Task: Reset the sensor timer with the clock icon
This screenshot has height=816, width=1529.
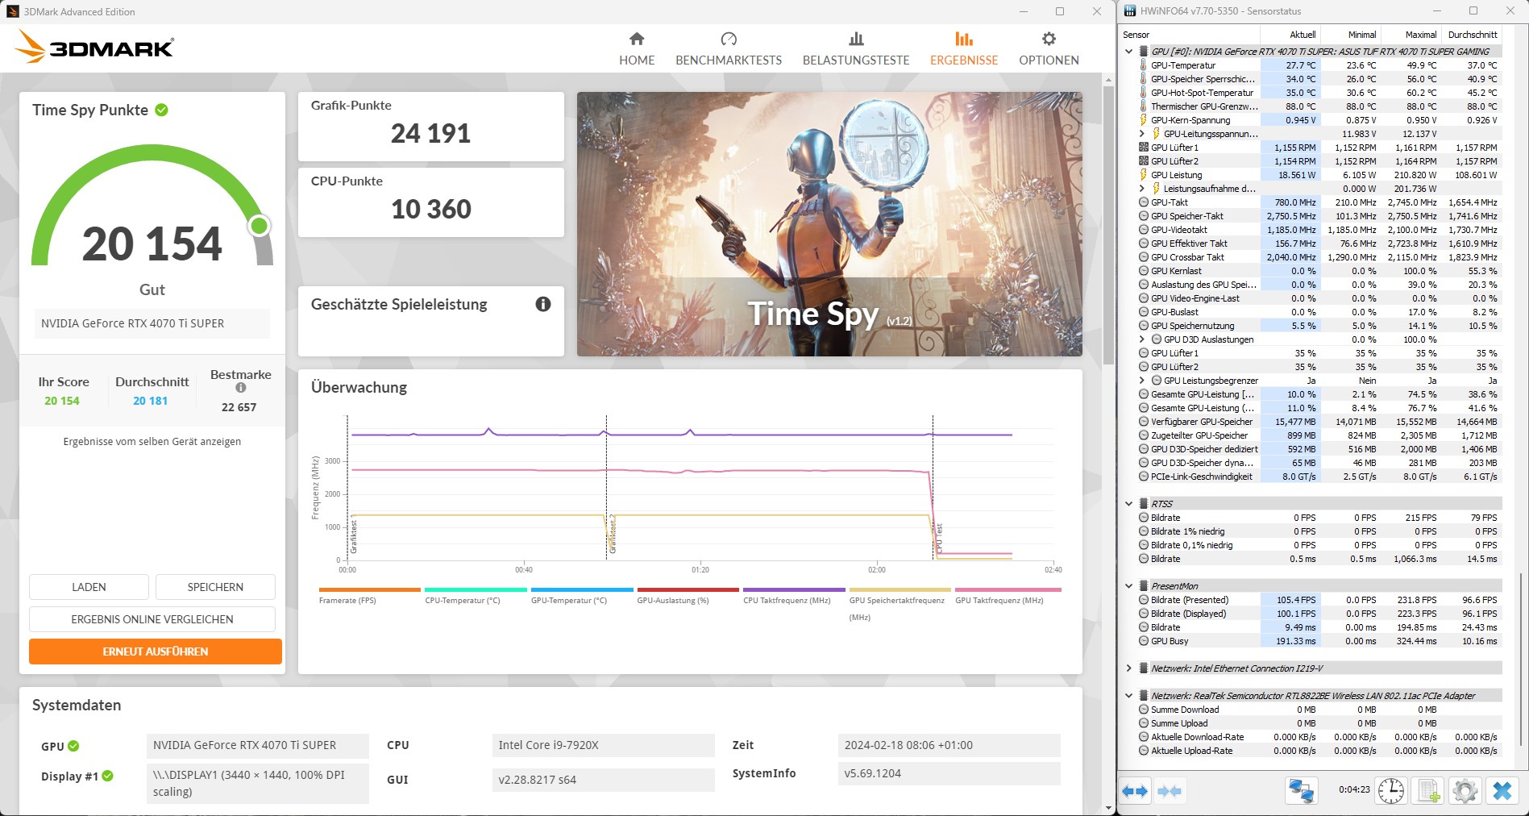Action: tap(1390, 791)
